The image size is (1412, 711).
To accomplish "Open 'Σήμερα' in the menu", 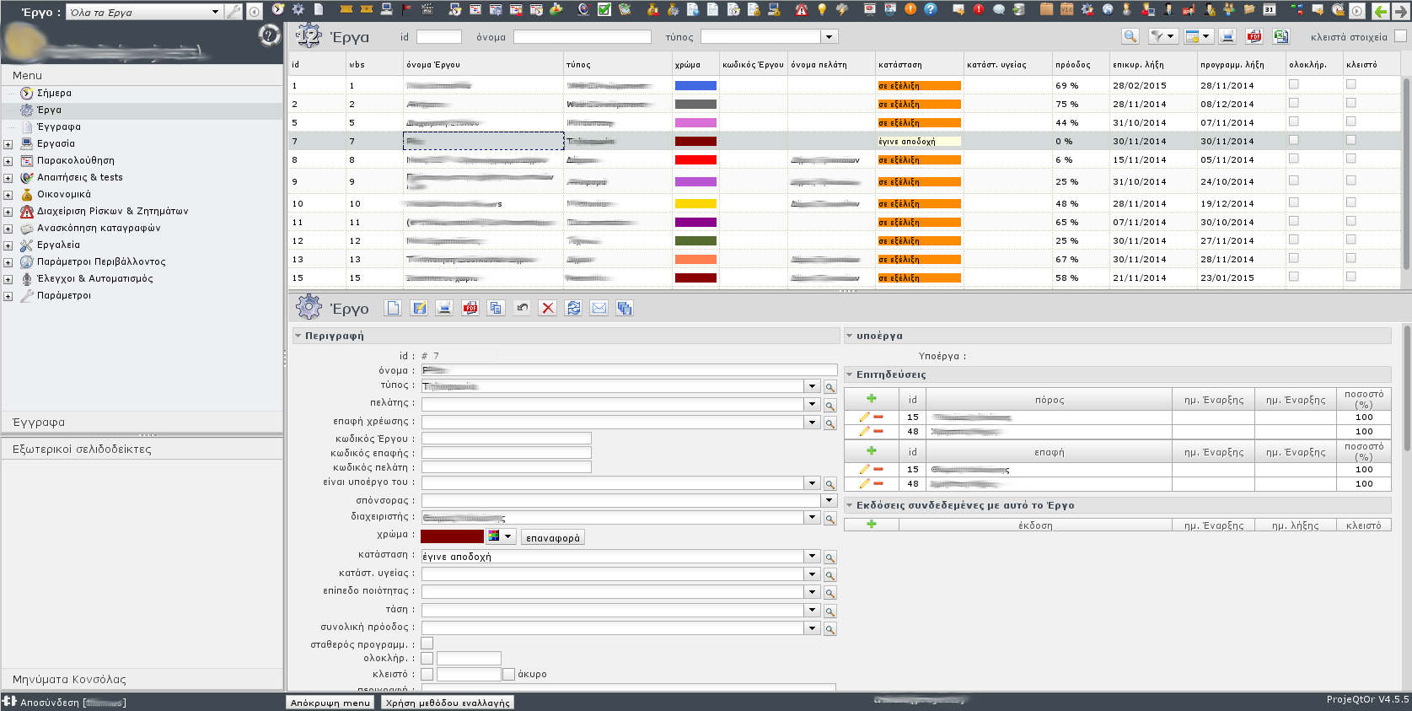I will 54,93.
